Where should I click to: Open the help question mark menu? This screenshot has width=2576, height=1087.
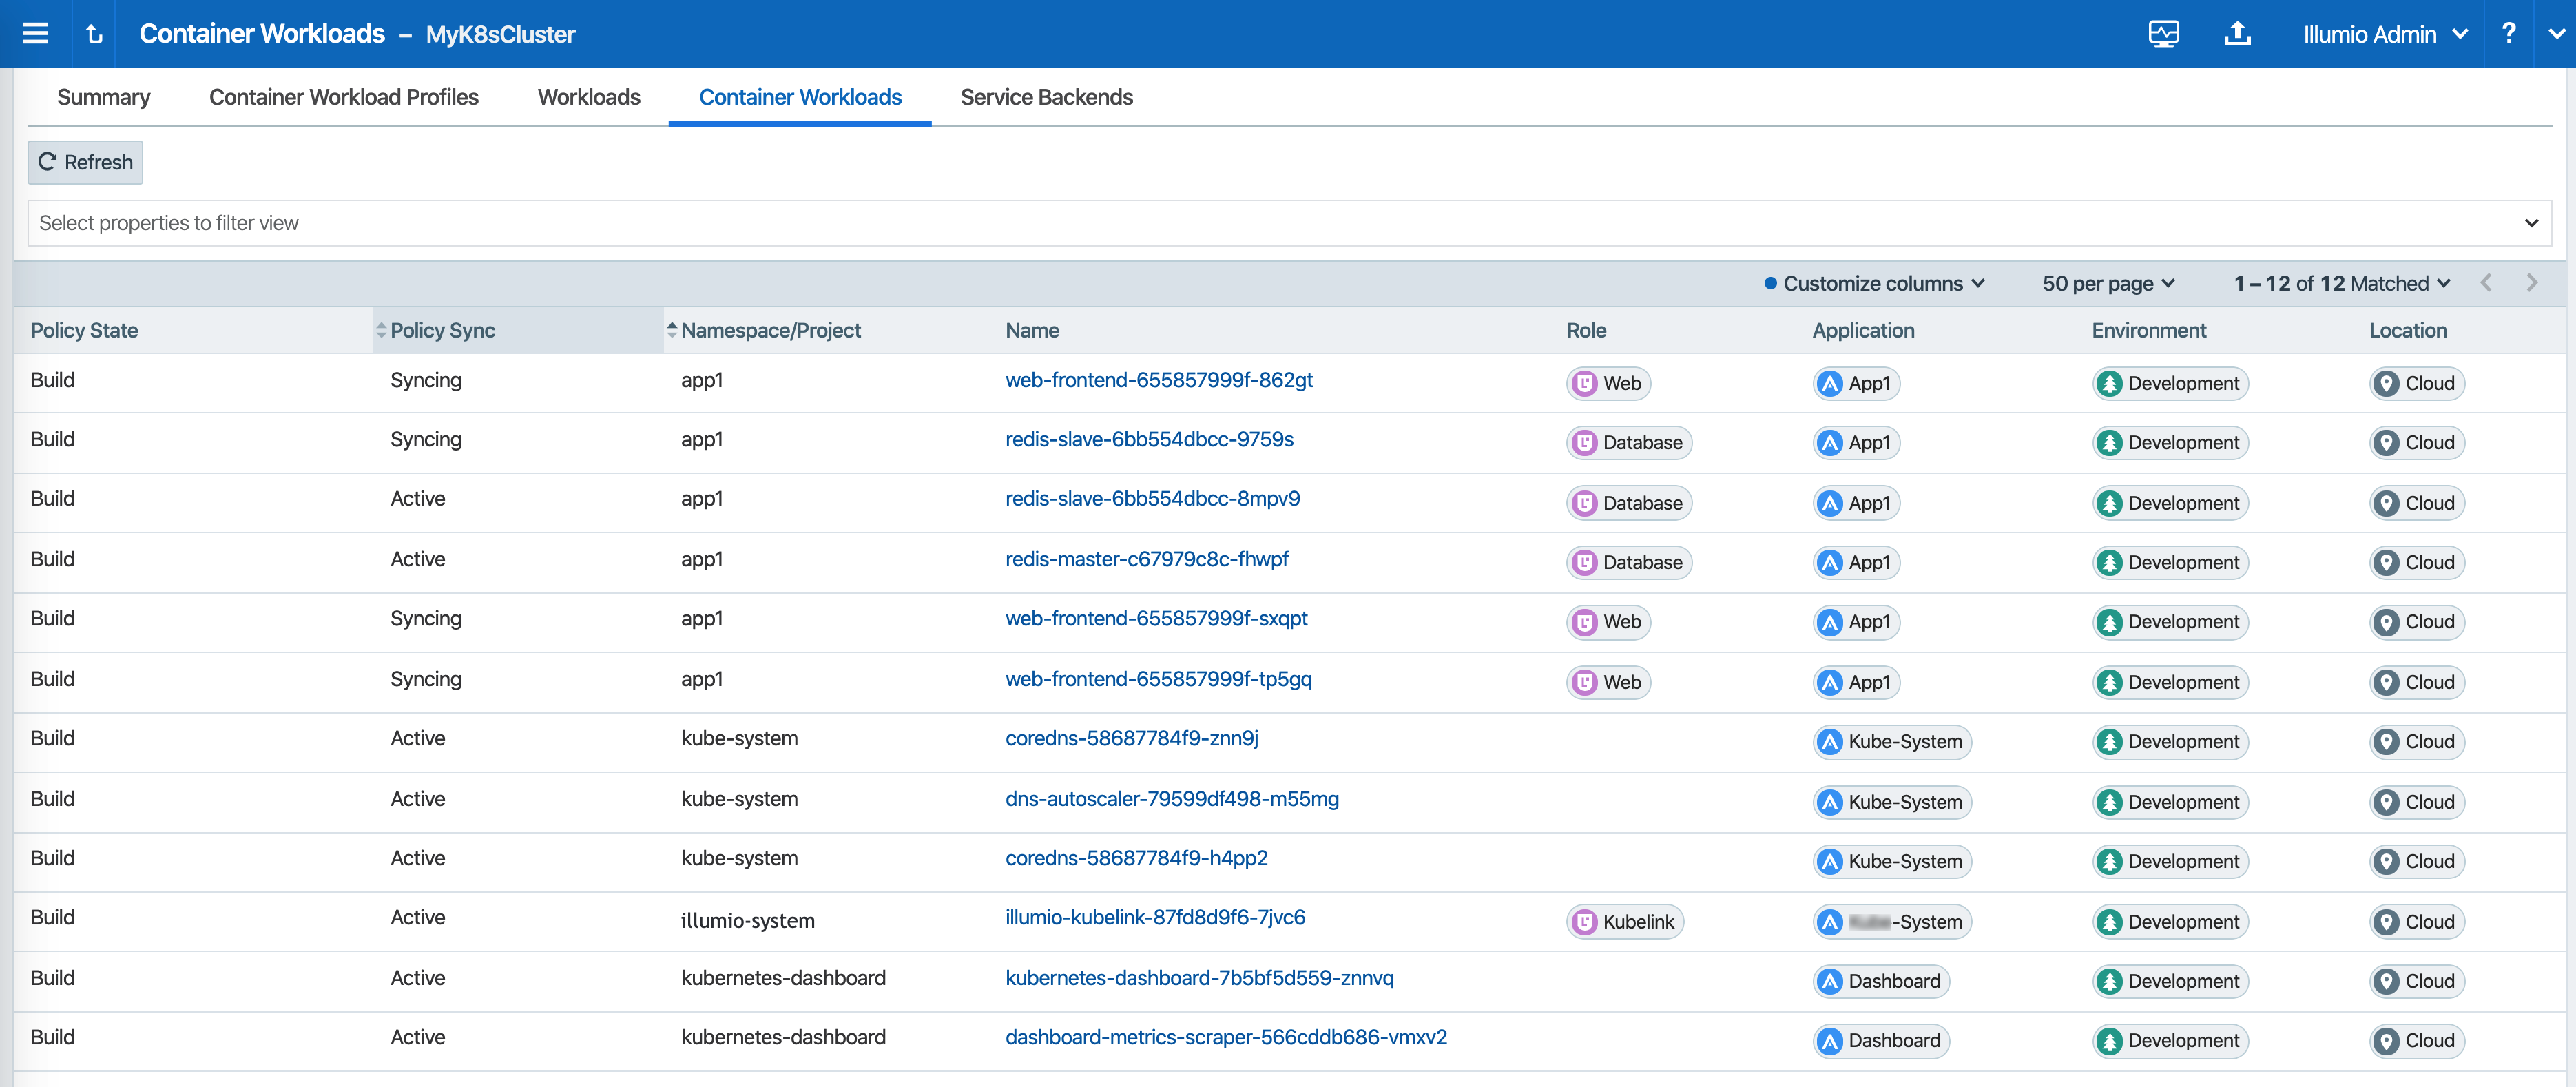click(2508, 34)
